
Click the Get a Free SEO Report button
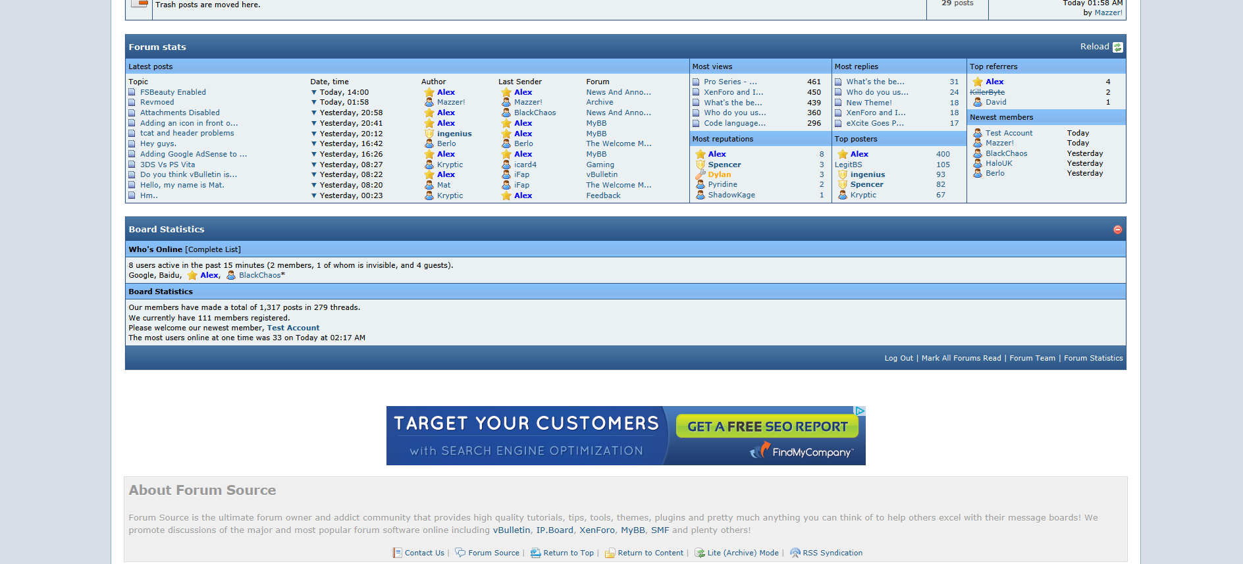pyautogui.click(x=767, y=426)
